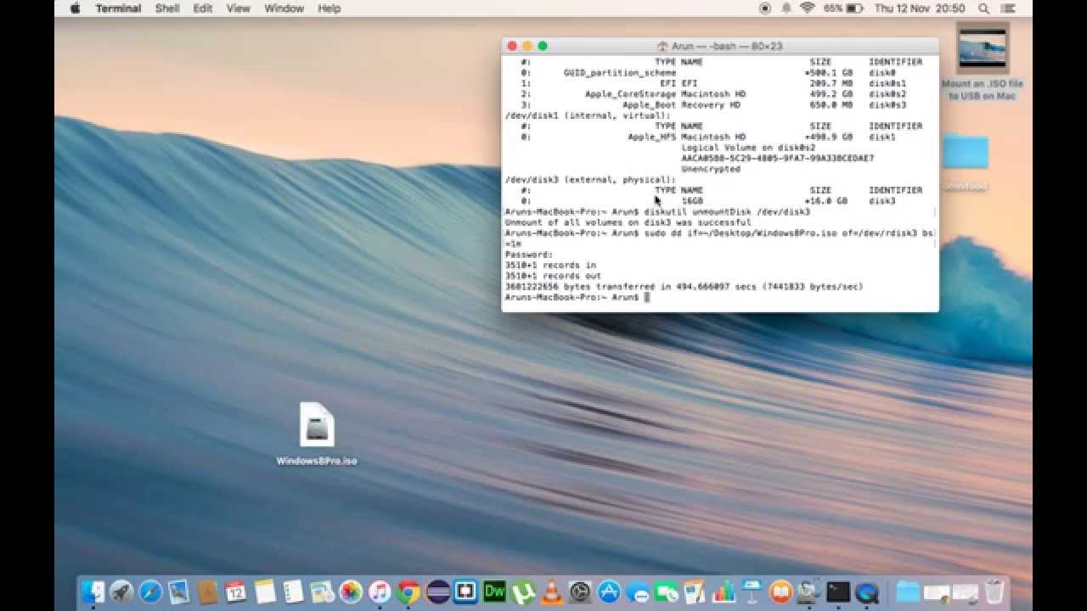Viewport: 1087px width, 611px height.
Task: Open Pages from the Dock
Action: pos(696,591)
